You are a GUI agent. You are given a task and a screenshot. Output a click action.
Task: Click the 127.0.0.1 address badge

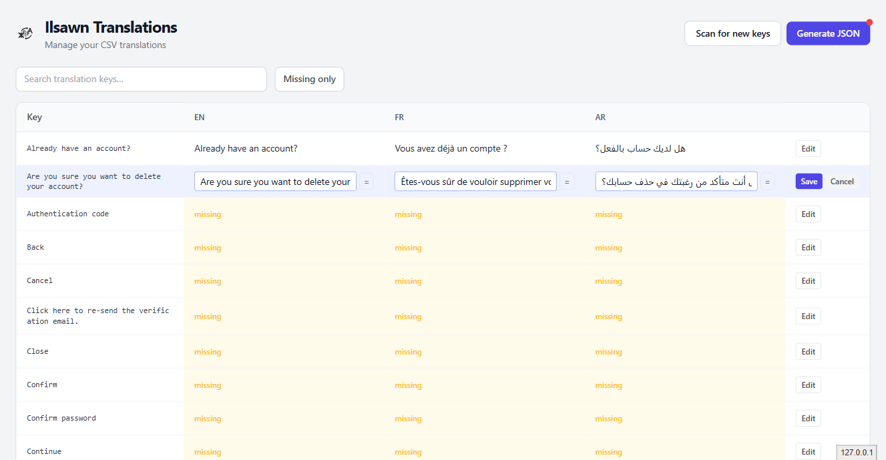pos(856,452)
